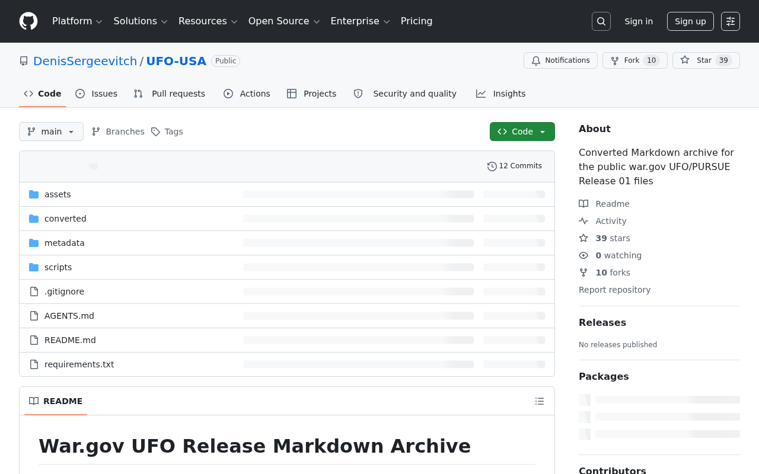Open the Packages heading link
The height and width of the screenshot is (474, 759).
click(604, 376)
